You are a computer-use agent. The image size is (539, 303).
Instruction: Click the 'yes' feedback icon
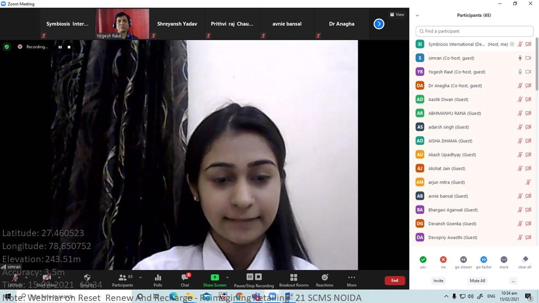(x=423, y=260)
